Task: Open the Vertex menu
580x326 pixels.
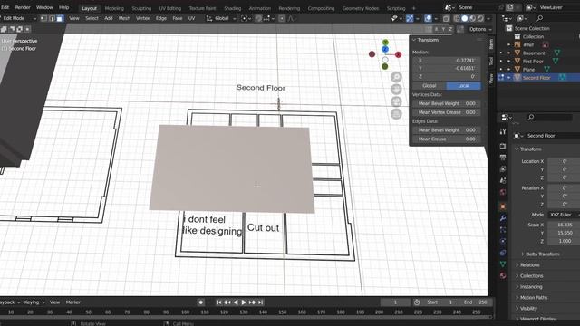Action: 143,18
